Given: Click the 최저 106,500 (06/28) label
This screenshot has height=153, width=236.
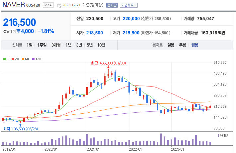Looking at the screenshot, I should point(21,129).
